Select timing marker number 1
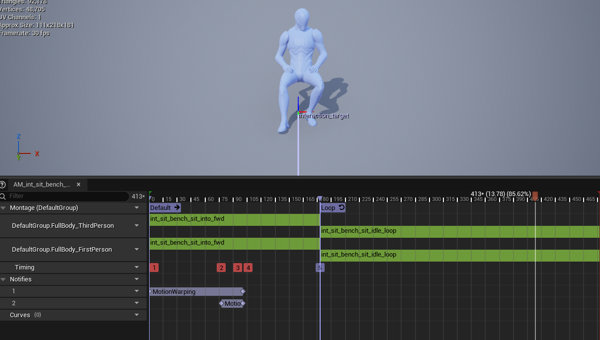 point(154,268)
